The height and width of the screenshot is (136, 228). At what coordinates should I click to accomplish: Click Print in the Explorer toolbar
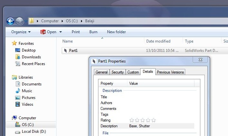(x=76, y=32)
